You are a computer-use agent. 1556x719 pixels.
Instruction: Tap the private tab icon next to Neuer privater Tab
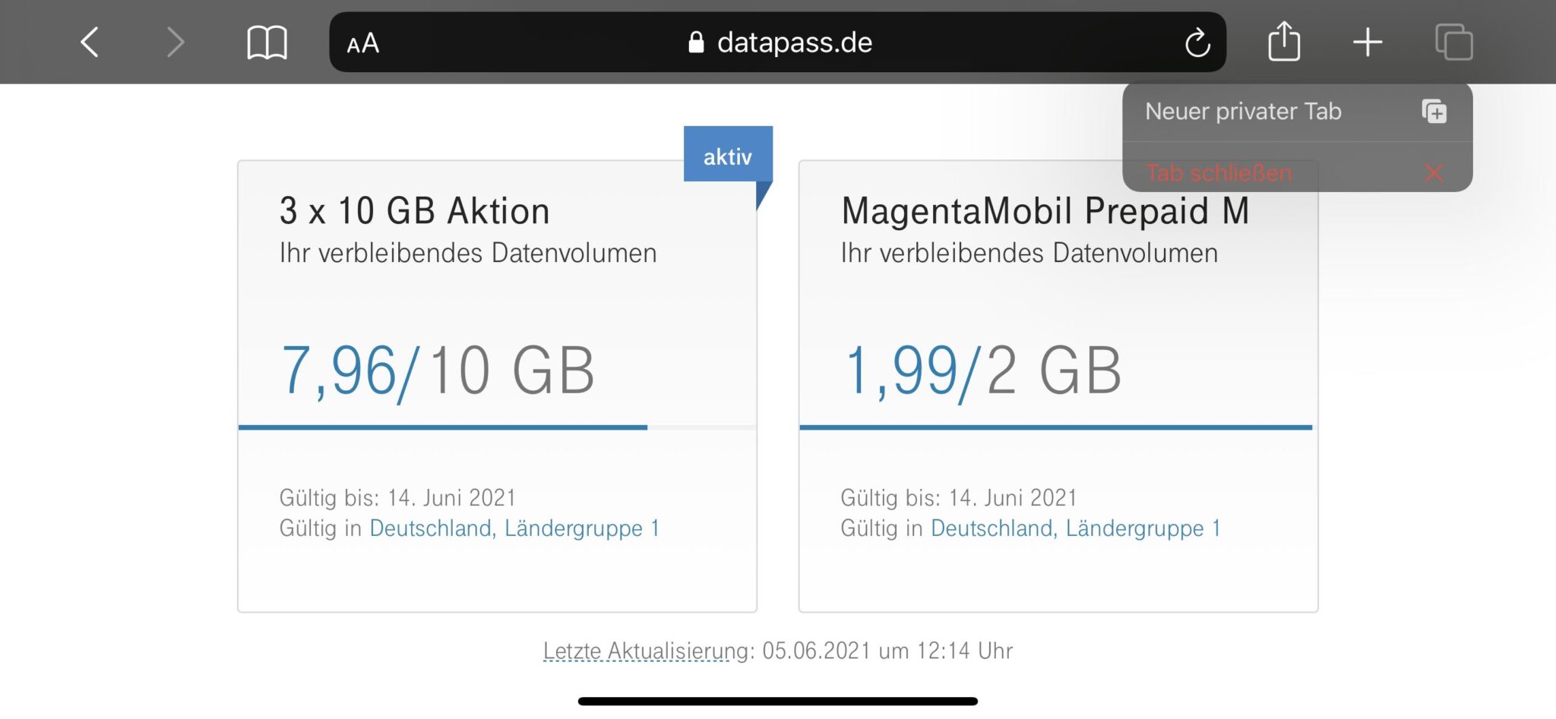point(1433,112)
